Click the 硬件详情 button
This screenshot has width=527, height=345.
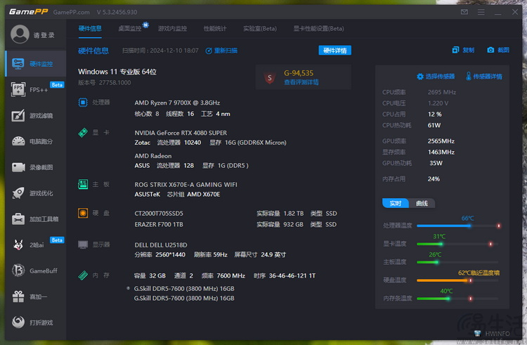[334, 51]
